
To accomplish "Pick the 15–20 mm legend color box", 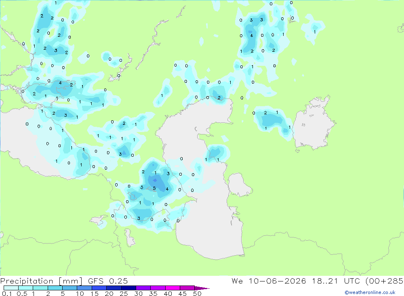I will [99, 288].
